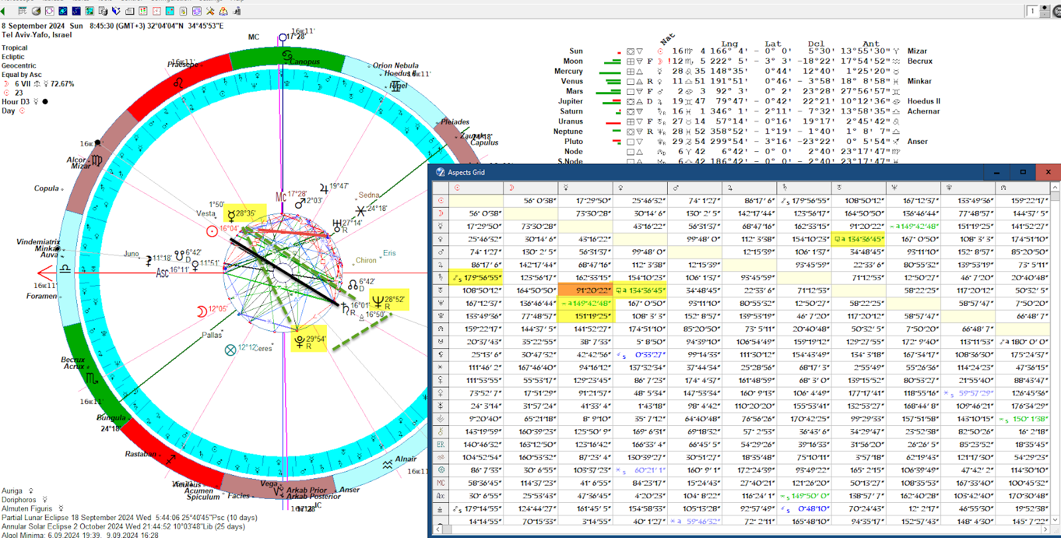The image size is (1061, 538).
Task: Select the Sun column header in Aspects Grid
Action: (x=476, y=188)
